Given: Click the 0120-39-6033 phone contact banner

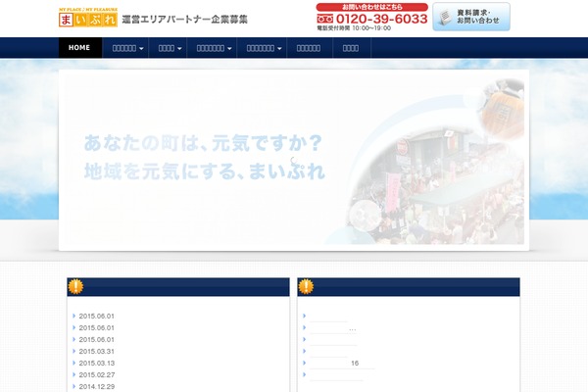Looking at the screenshot, I should [371, 17].
